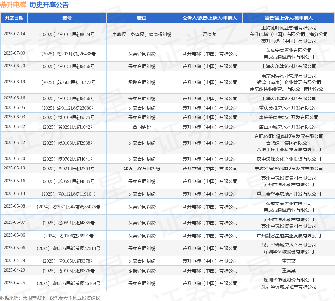
Task: Click the date cell 2025-06-19
Action: click(14, 82)
